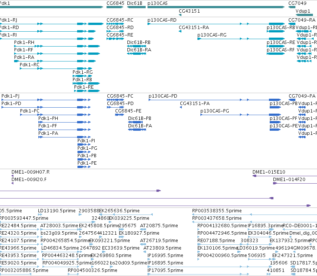Click protein label Pdk1-PC
The height and width of the screenshot is (276, 317).
click(x=30, y=111)
